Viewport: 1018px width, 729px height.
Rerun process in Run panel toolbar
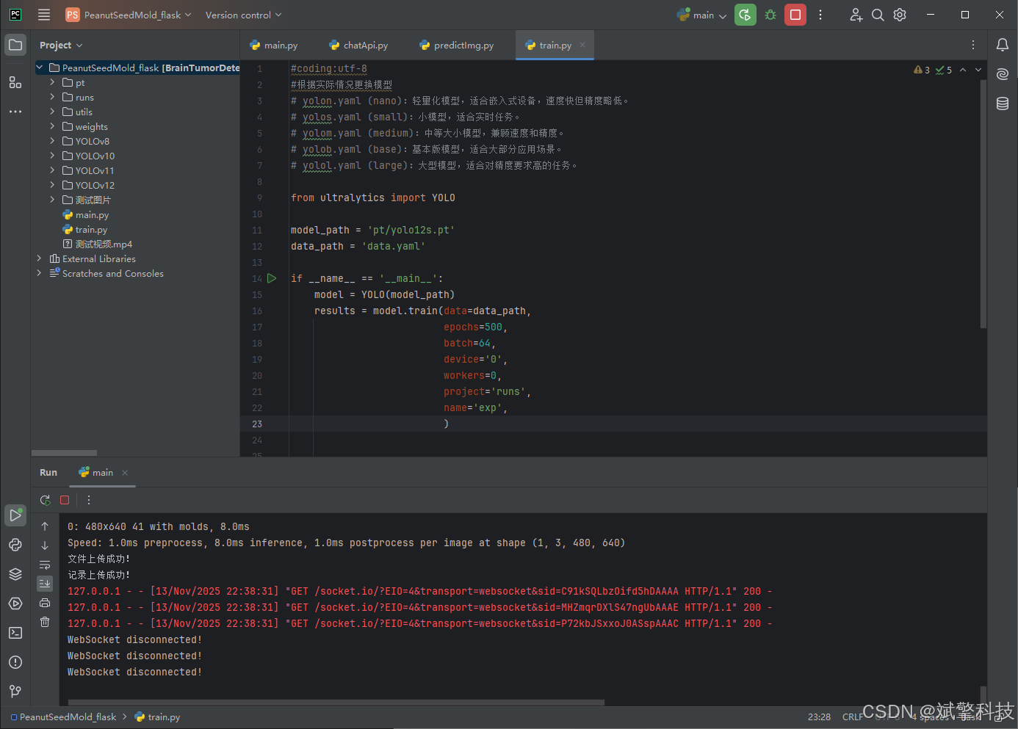point(45,500)
